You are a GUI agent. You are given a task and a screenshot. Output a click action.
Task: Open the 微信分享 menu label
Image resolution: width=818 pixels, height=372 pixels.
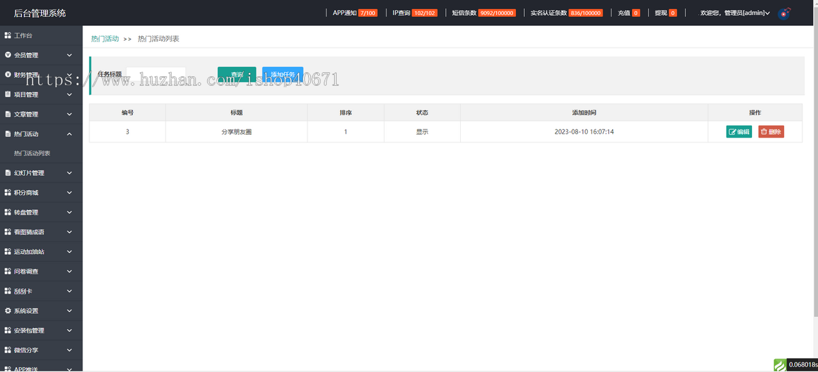[26, 350]
